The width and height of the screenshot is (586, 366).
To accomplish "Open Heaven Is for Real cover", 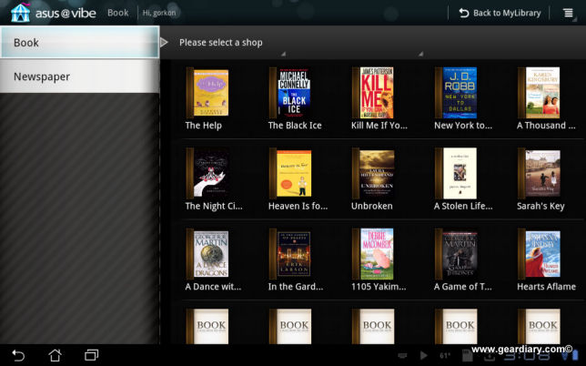I will point(290,173).
